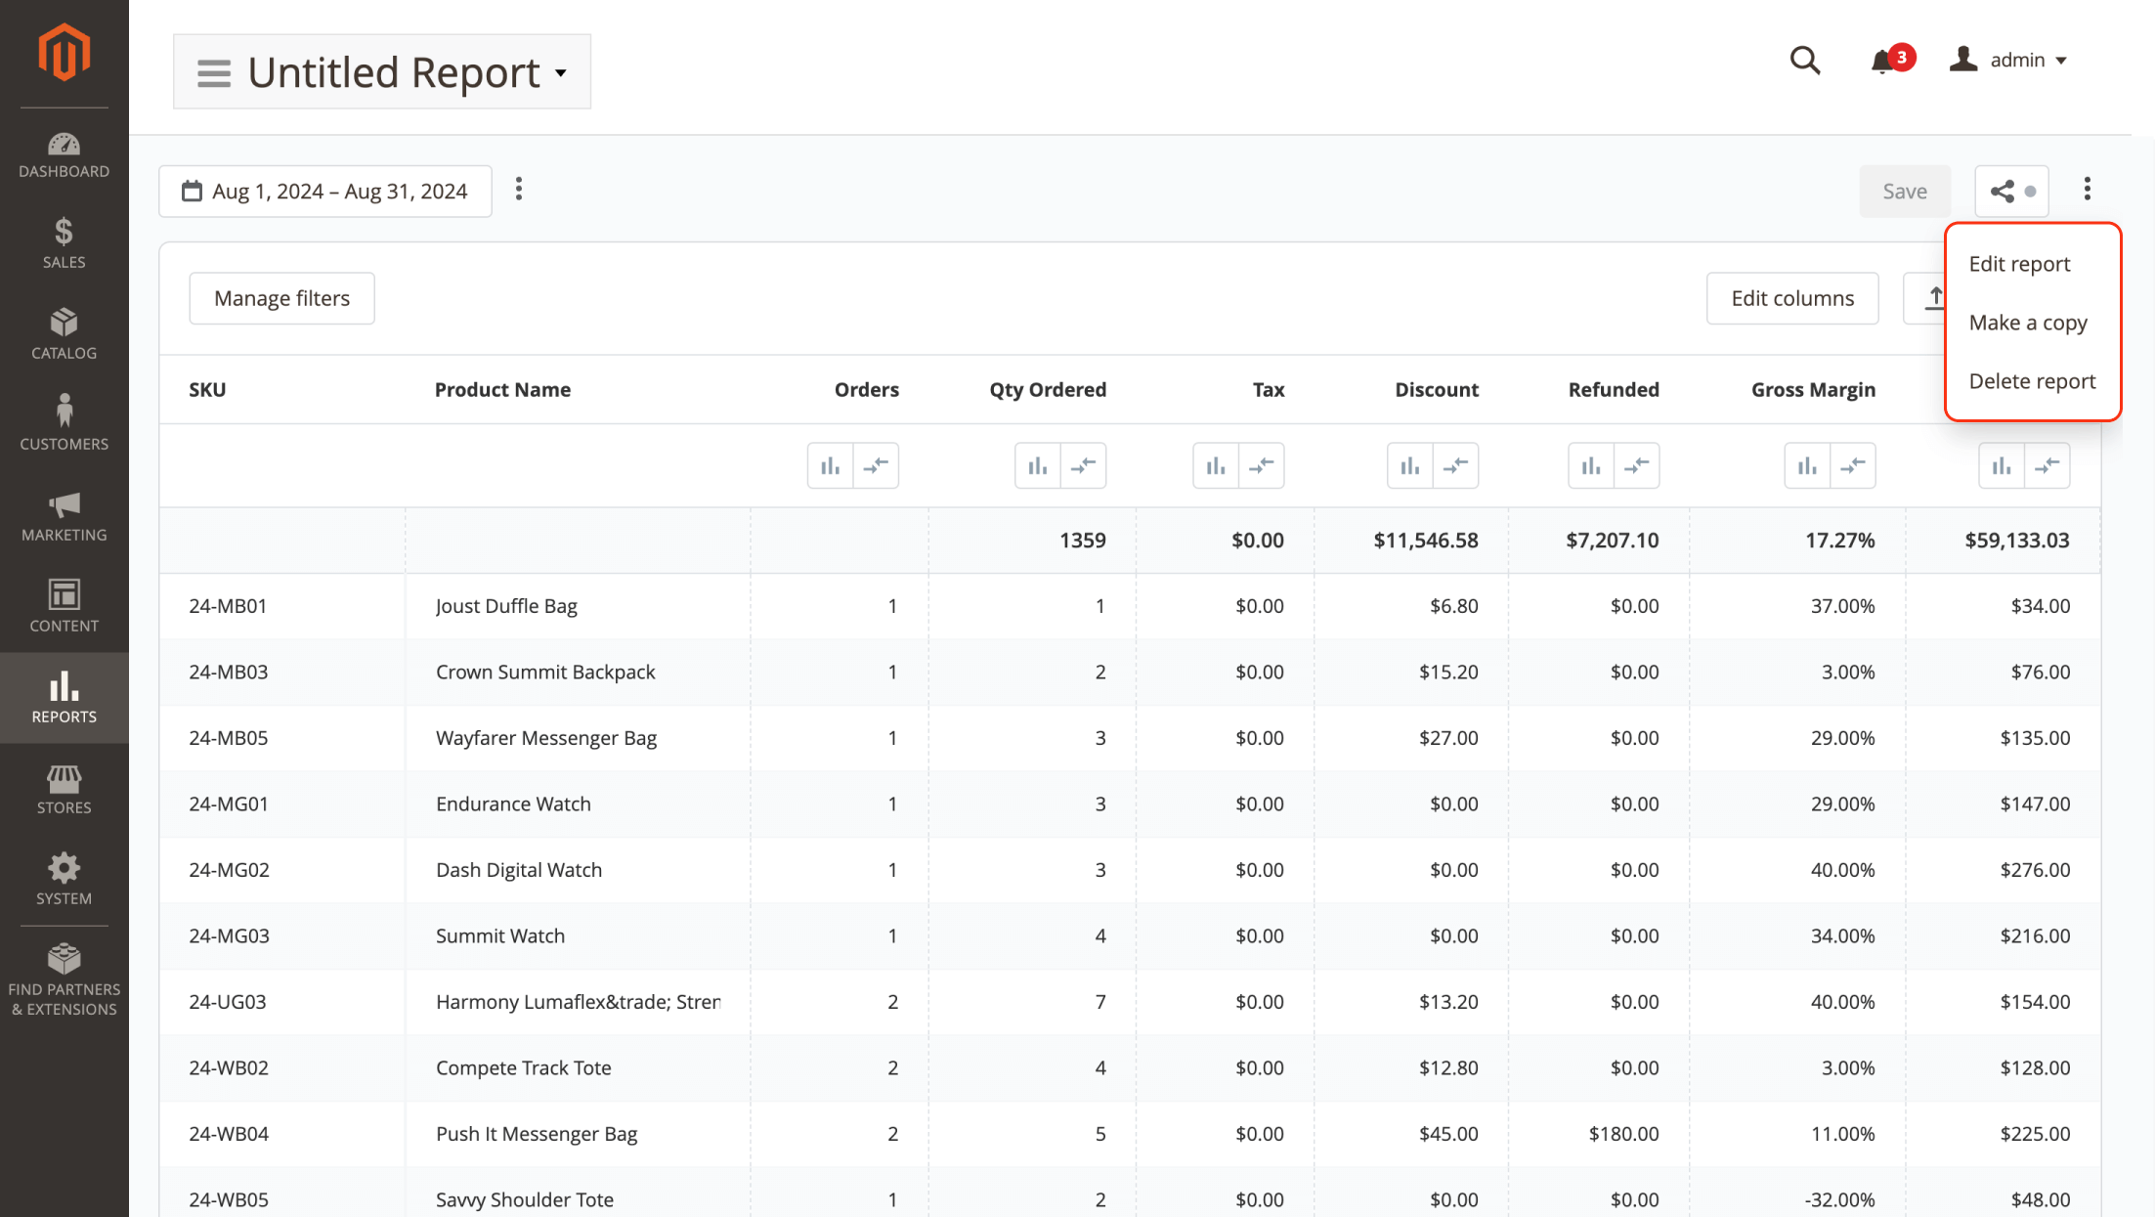Open the Catalog sidebar section
The image size is (2155, 1217).
[x=65, y=334]
